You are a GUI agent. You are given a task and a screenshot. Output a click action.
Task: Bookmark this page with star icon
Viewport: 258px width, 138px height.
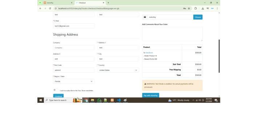(189, 8)
